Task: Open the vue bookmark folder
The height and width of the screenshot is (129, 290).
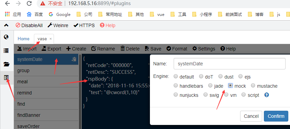Action: pos(157,15)
